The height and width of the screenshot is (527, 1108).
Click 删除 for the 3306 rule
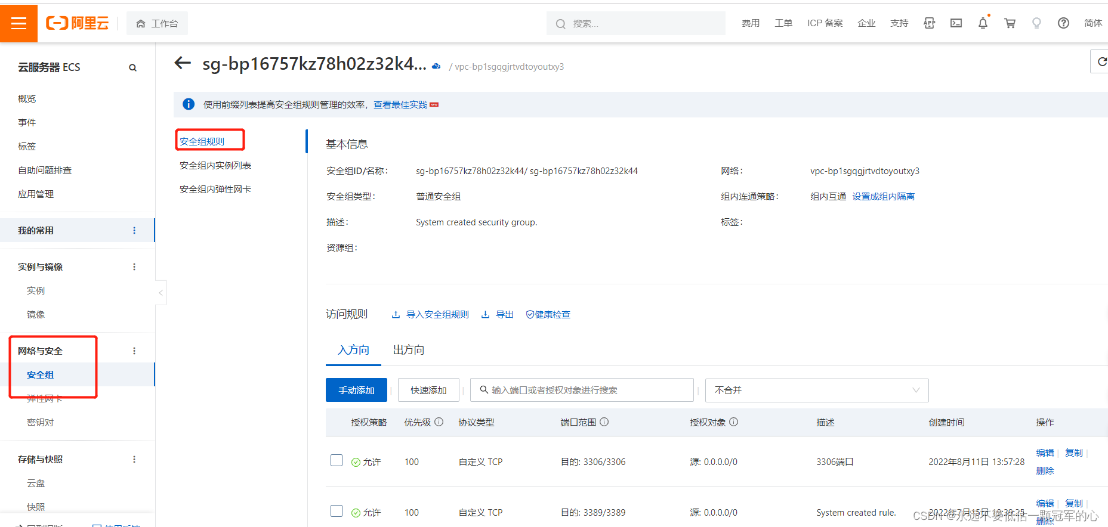coord(1045,470)
